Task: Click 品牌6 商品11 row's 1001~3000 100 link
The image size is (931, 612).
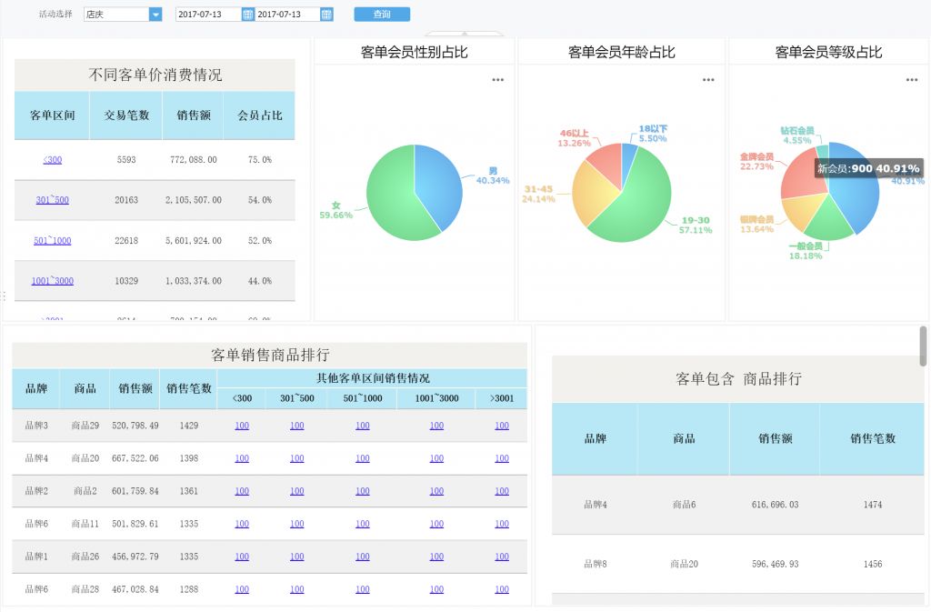Action: click(x=436, y=524)
